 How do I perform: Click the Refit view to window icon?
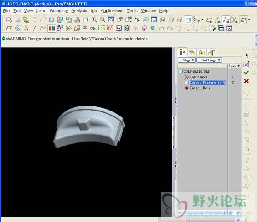[111, 20]
